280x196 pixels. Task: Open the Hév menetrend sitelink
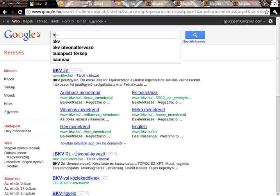pos(75,127)
